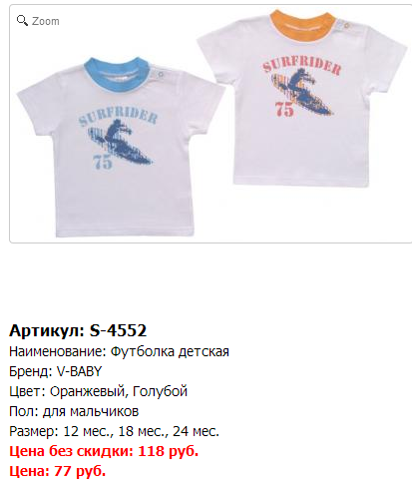
Task: Click the Артикул: S-4552 heading
Action: [x=78, y=330]
